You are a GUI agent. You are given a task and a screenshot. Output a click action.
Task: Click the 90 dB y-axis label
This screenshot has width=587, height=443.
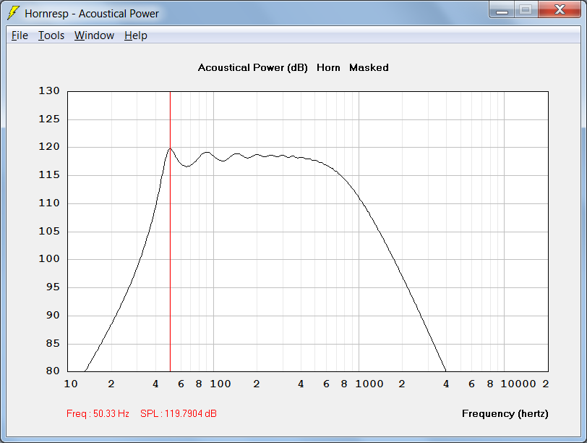coord(53,315)
